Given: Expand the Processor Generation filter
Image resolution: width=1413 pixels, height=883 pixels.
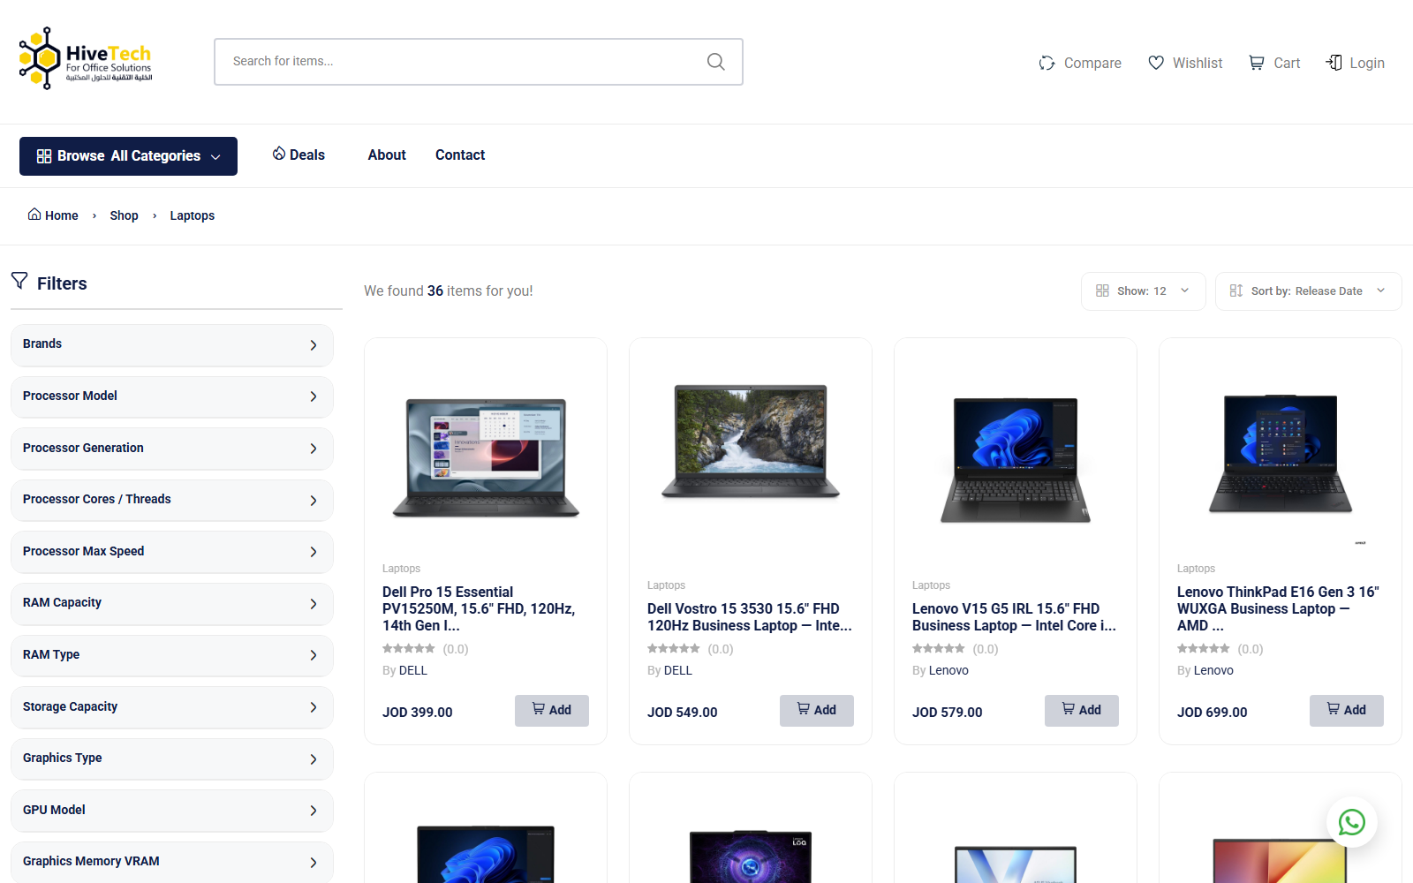Looking at the screenshot, I should point(172,449).
